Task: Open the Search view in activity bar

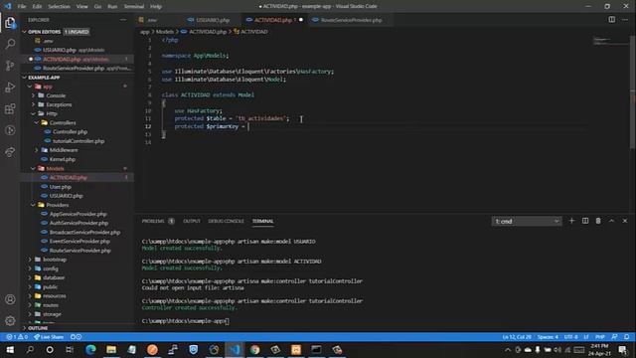Action: coord(10,44)
